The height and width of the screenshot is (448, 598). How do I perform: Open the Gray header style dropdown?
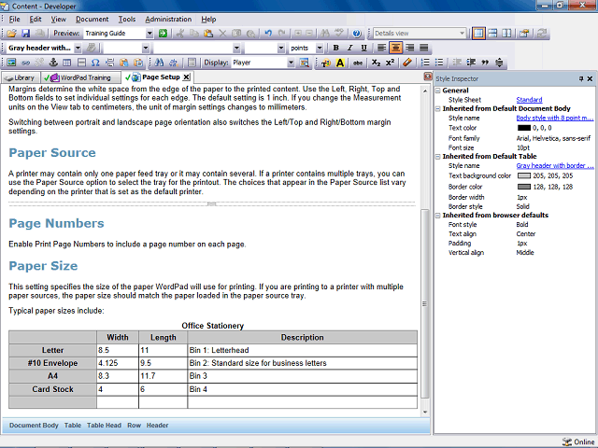click(x=78, y=48)
